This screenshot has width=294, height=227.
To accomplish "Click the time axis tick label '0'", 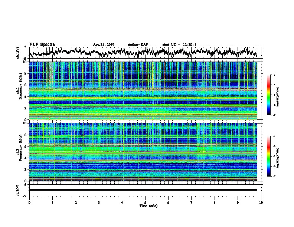I will tap(29, 203).
